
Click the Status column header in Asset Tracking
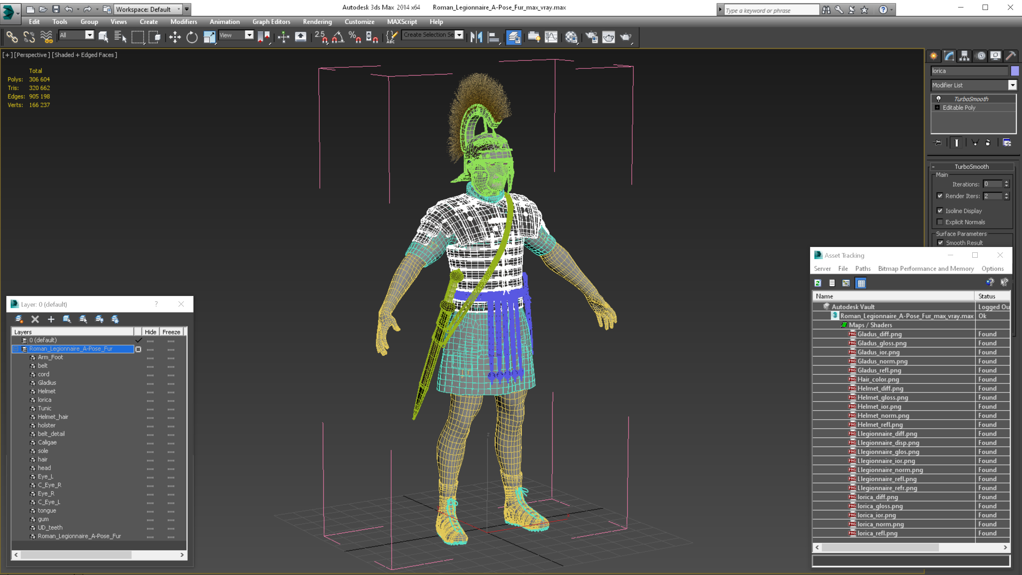click(991, 296)
